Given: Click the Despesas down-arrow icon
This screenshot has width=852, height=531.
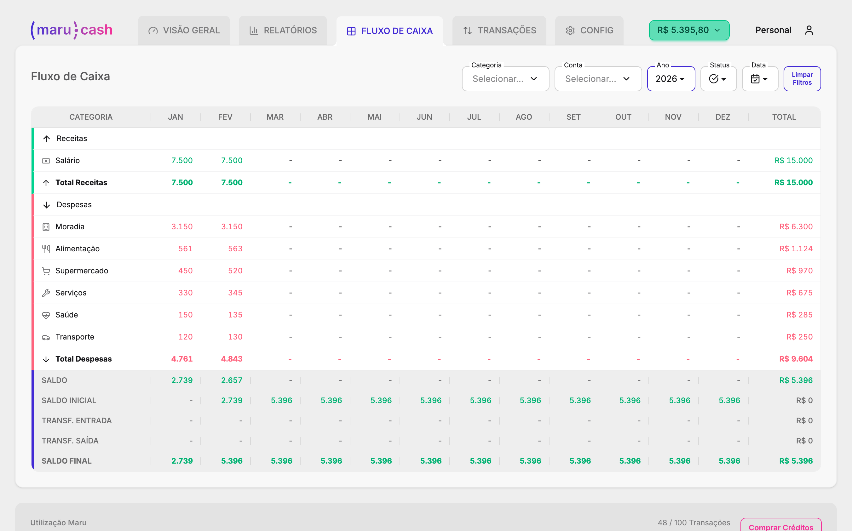Looking at the screenshot, I should (x=46, y=204).
